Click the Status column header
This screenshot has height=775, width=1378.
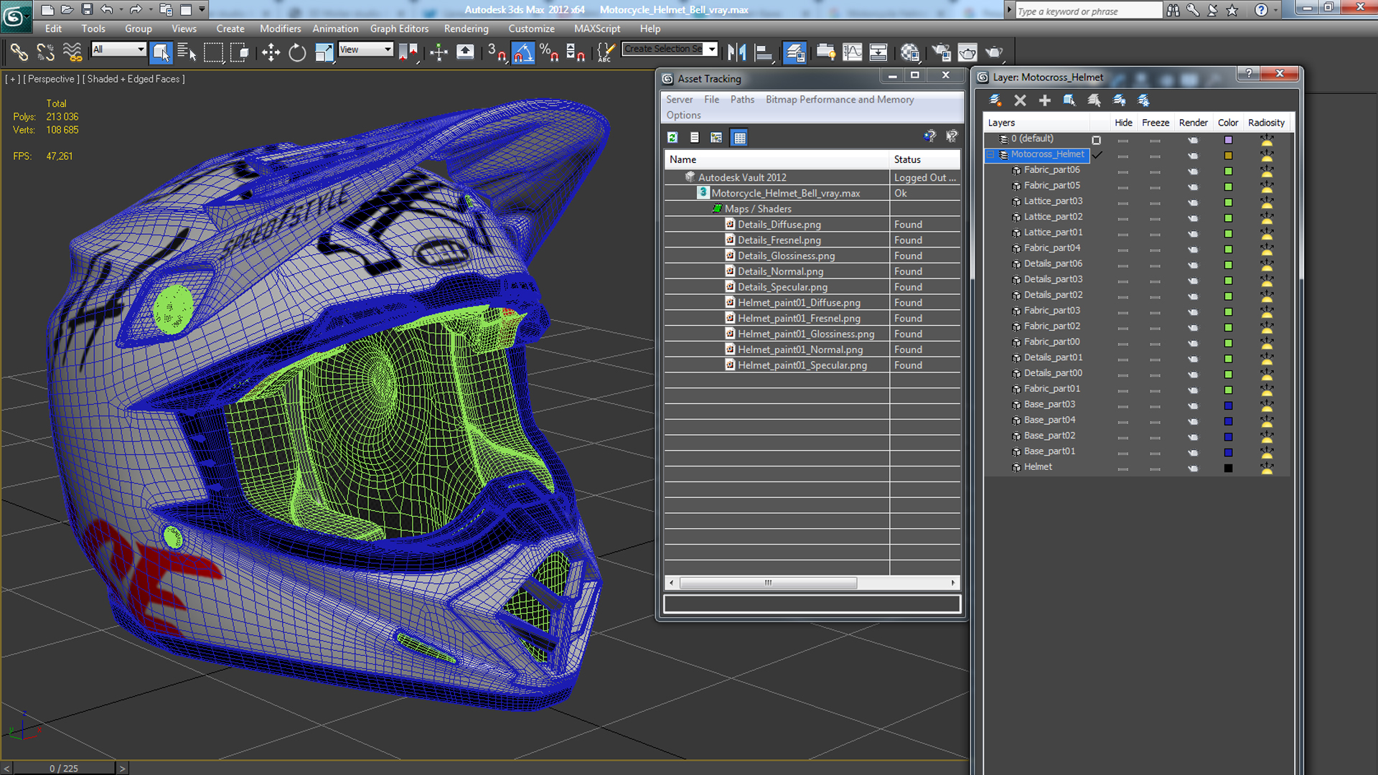(x=924, y=159)
